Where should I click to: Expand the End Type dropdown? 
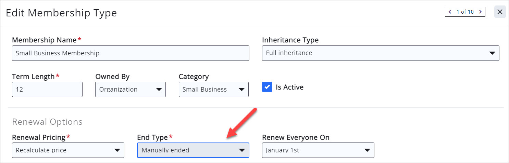pyautogui.click(x=193, y=150)
